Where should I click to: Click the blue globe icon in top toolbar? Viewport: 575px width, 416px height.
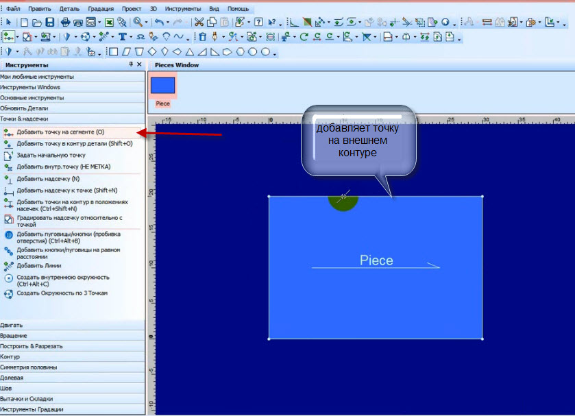(445, 23)
